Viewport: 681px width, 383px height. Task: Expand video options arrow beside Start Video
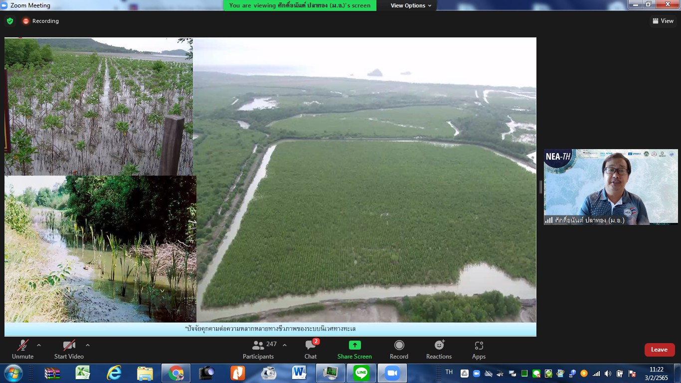pos(88,345)
